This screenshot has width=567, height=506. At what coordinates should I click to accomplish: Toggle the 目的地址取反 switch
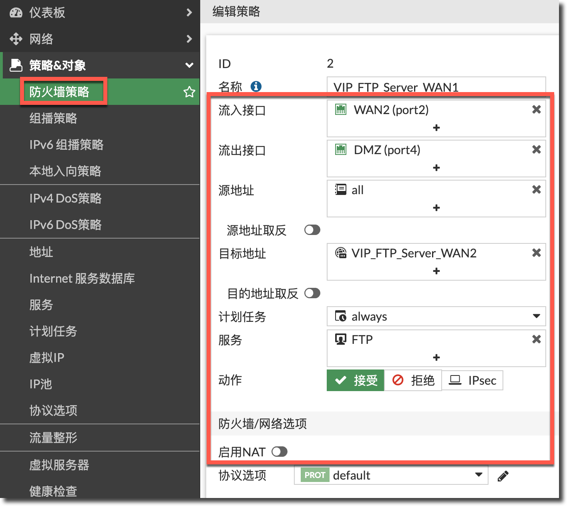coord(312,293)
